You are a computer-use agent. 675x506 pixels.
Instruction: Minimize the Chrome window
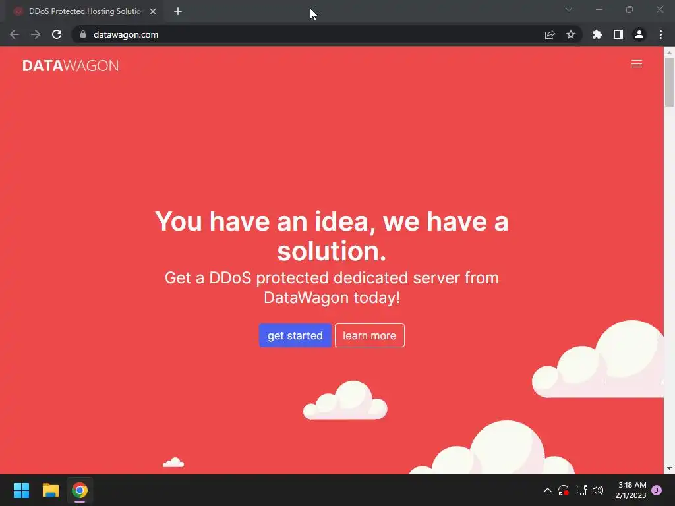click(x=599, y=9)
